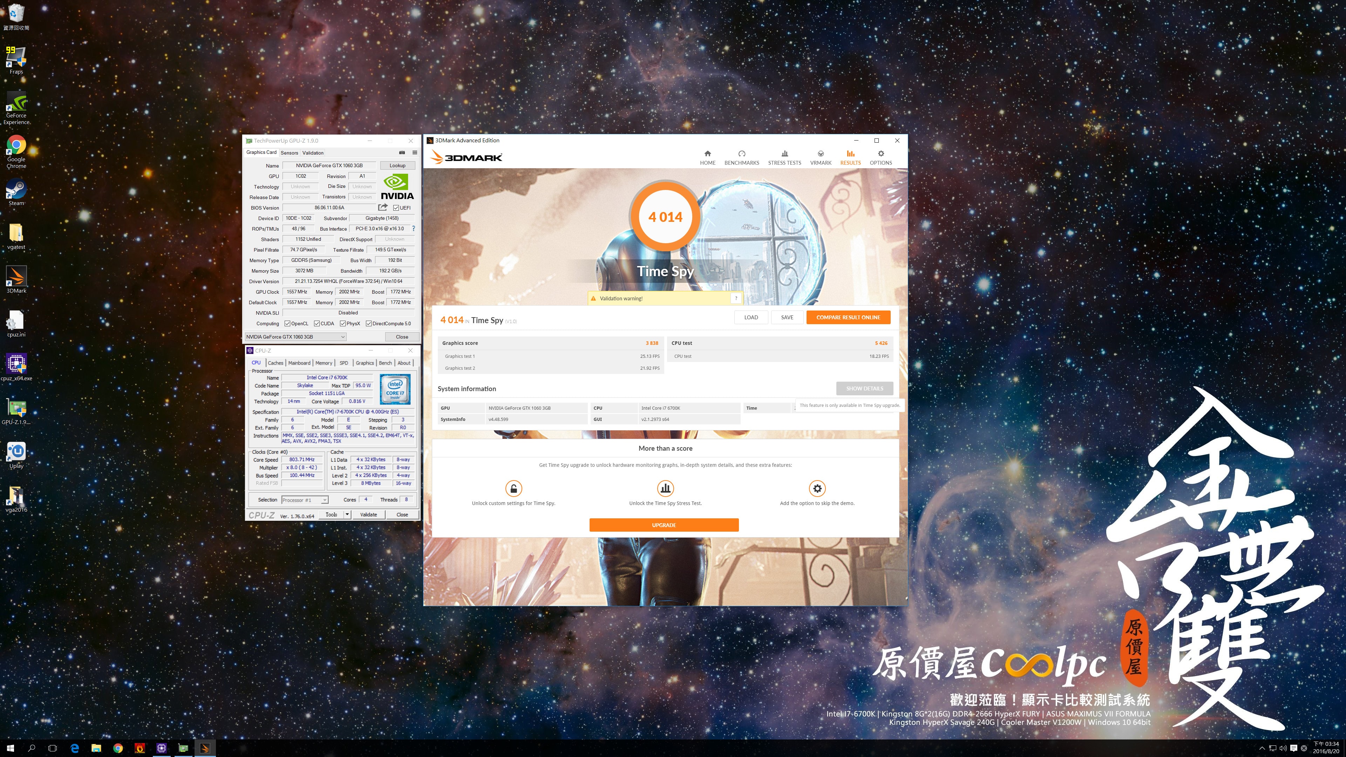This screenshot has width=1346, height=757.
Task: Click the CPU-Z Validate button
Action: [368, 514]
